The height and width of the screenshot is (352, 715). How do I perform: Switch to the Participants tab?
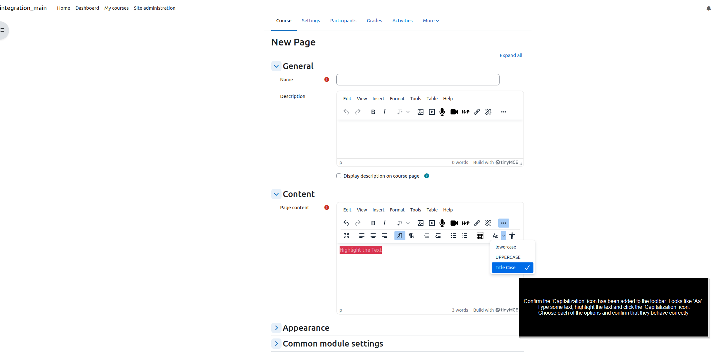tap(343, 21)
